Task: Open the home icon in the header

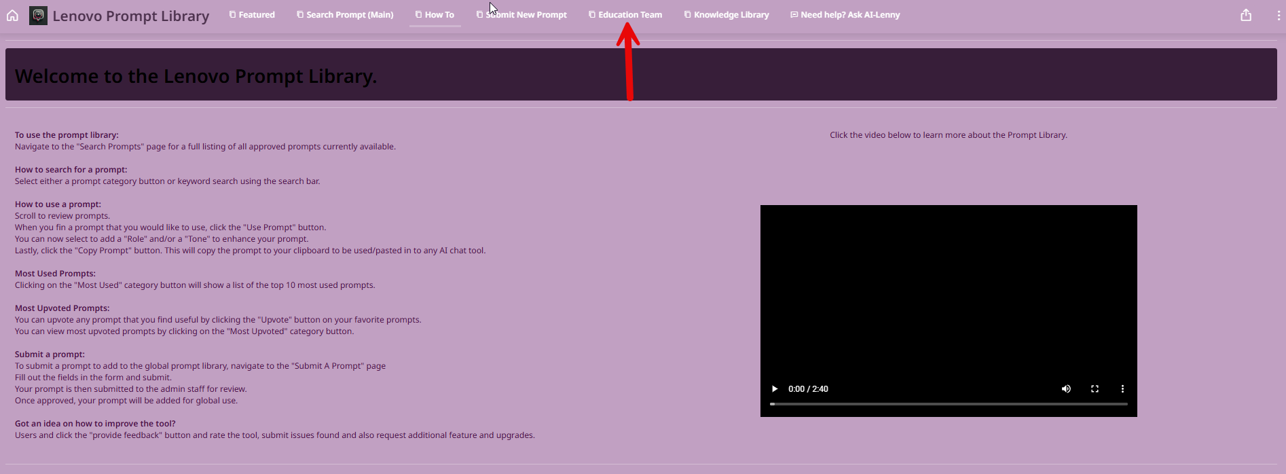Action: [12, 15]
